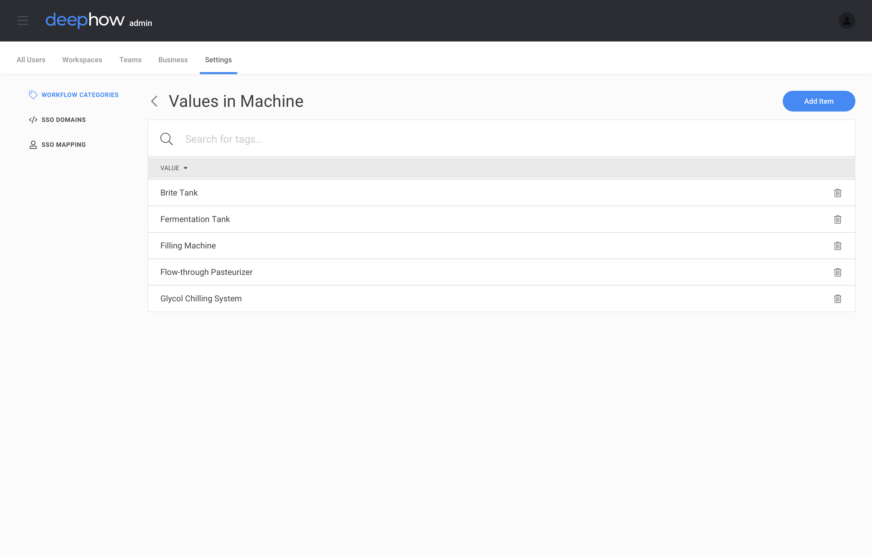Click the magnifying glass search icon
The image size is (872, 555).
click(167, 139)
